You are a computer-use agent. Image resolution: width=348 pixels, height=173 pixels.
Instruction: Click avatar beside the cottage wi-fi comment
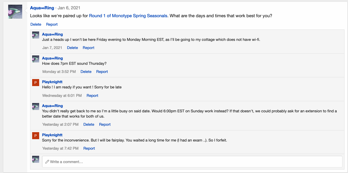[36, 35]
